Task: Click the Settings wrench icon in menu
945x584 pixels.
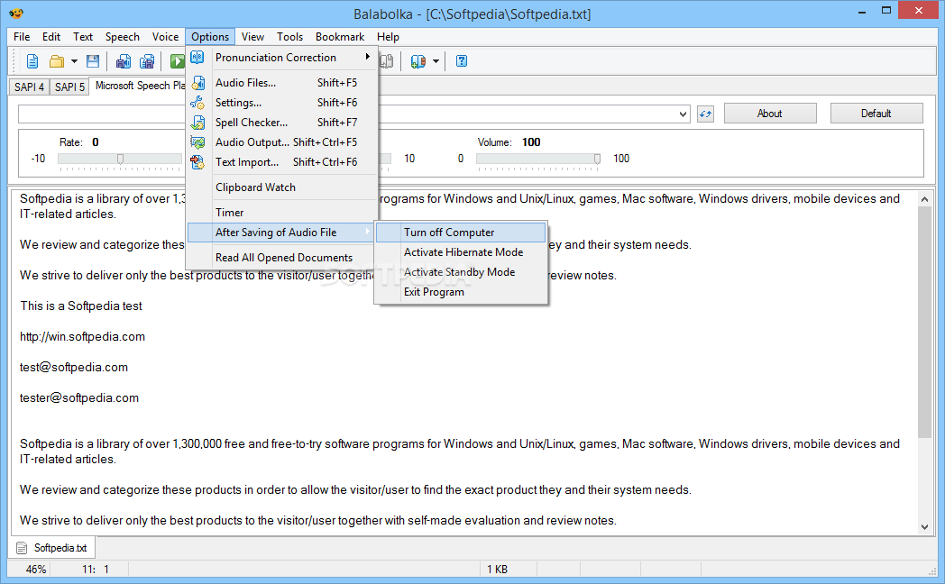Action: pos(197,103)
